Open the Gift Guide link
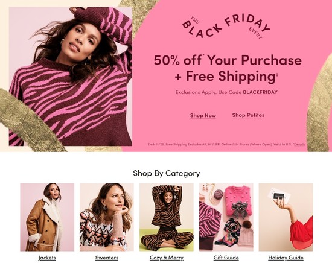Image resolution: width=332 pixels, height=263 pixels. [x=226, y=258]
